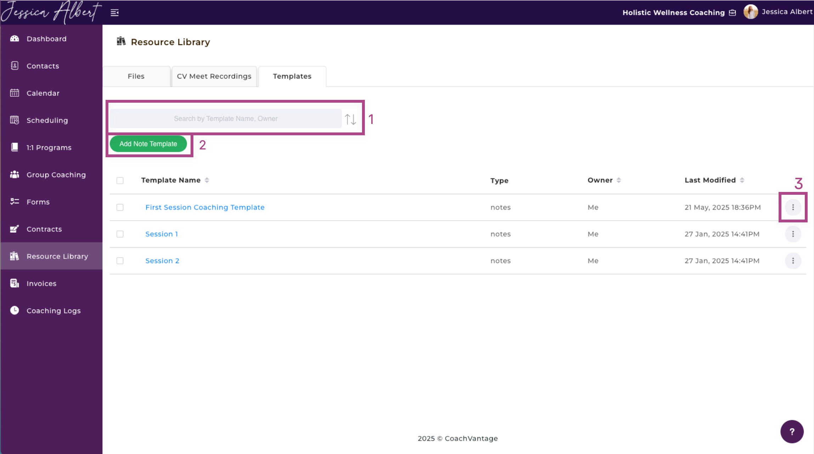Click the Forms checklist icon

[15, 202]
